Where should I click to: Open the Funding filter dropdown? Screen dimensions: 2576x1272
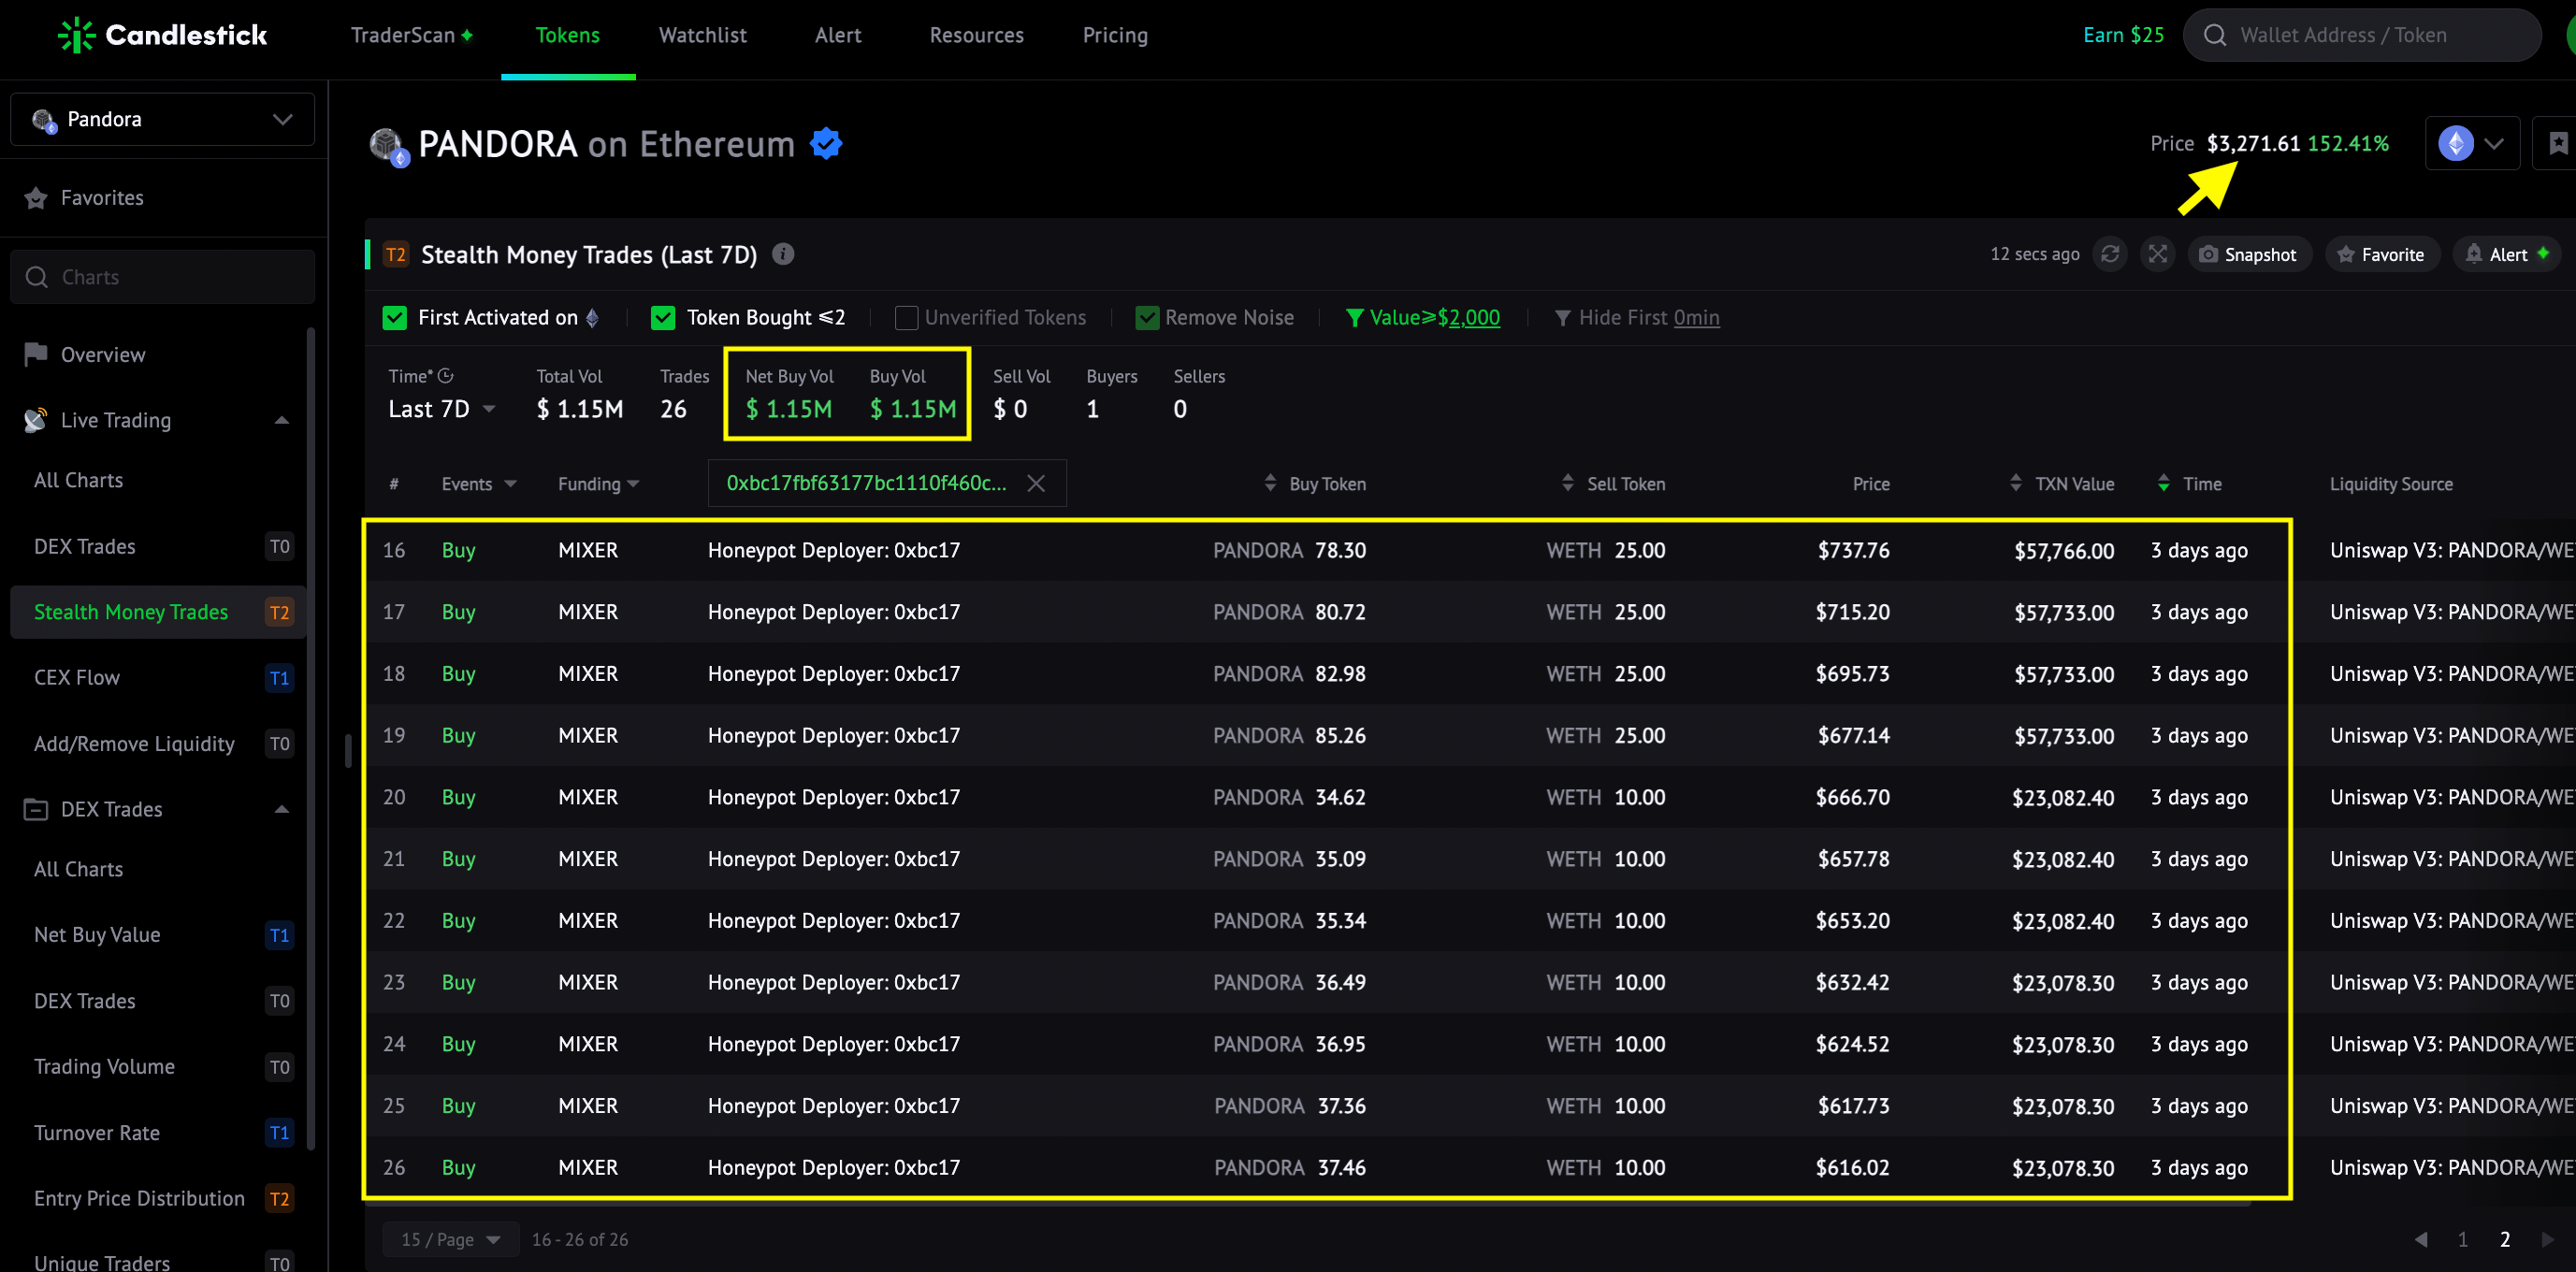598,483
